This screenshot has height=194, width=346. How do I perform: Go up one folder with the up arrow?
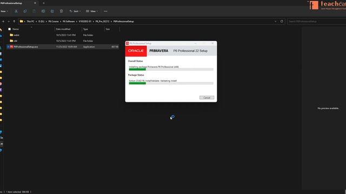(14, 22)
